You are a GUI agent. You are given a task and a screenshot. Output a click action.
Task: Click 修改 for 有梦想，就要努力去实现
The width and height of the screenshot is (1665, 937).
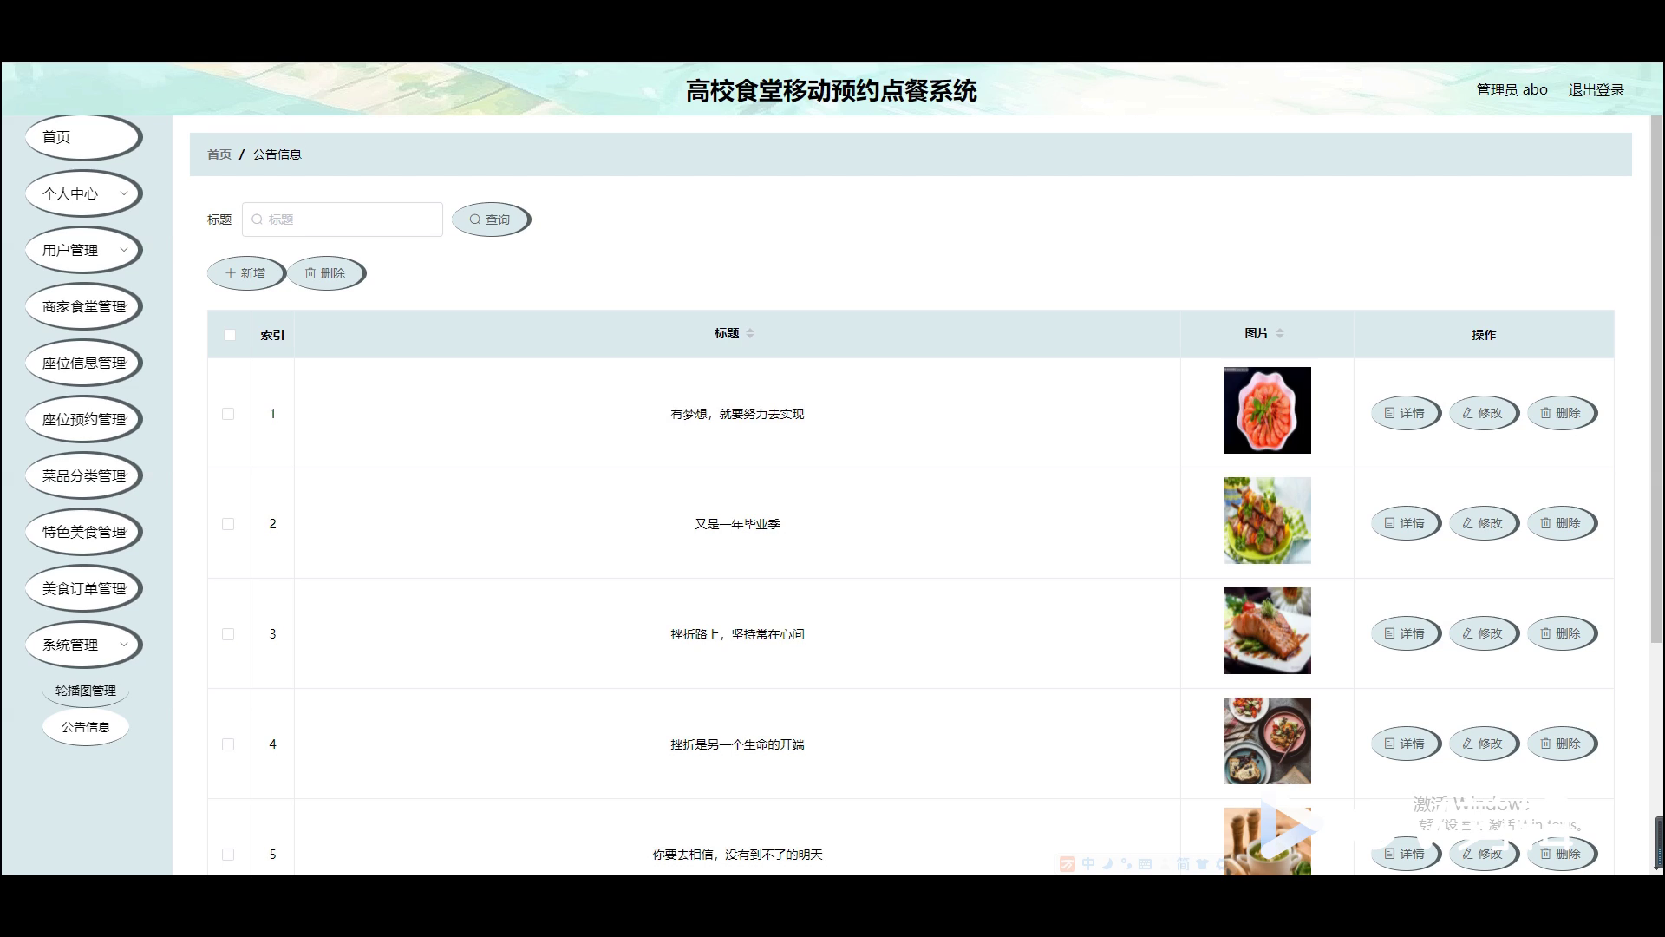(x=1484, y=413)
